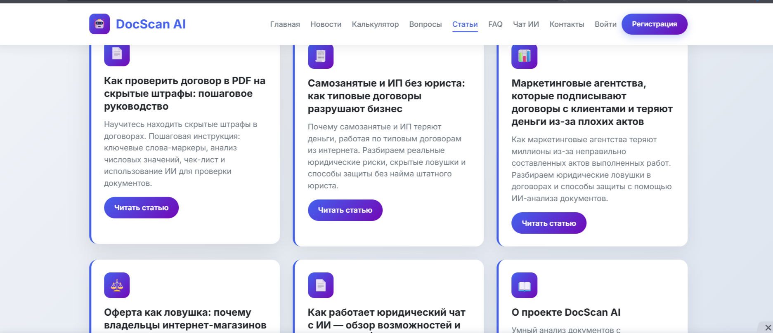Image resolution: width=773 pixels, height=333 pixels.
Task: Open the title Самозанятые и ИП без юриста
Action: 386,96
